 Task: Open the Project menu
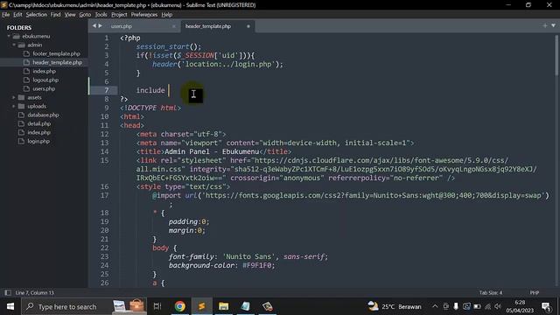pyautogui.click(x=119, y=15)
